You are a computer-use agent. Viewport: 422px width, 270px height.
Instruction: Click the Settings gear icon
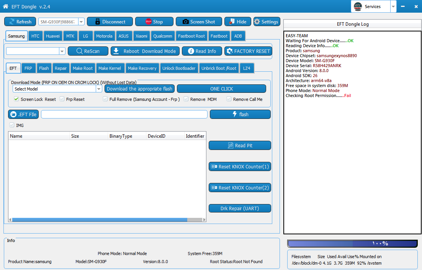click(257, 22)
